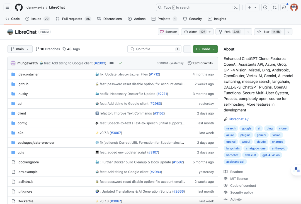
Task: View 43 Tags link
Action: 71,49
